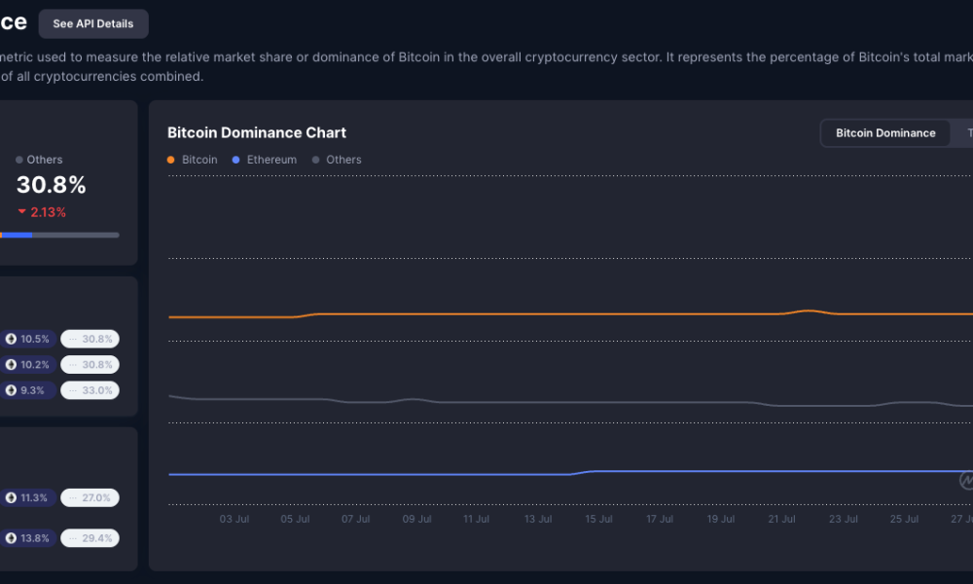Click the 30.8% Others value in the card

(x=51, y=185)
